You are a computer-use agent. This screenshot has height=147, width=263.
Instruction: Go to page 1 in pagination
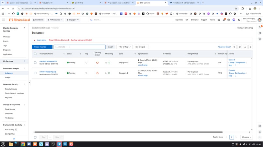coord(231,137)
